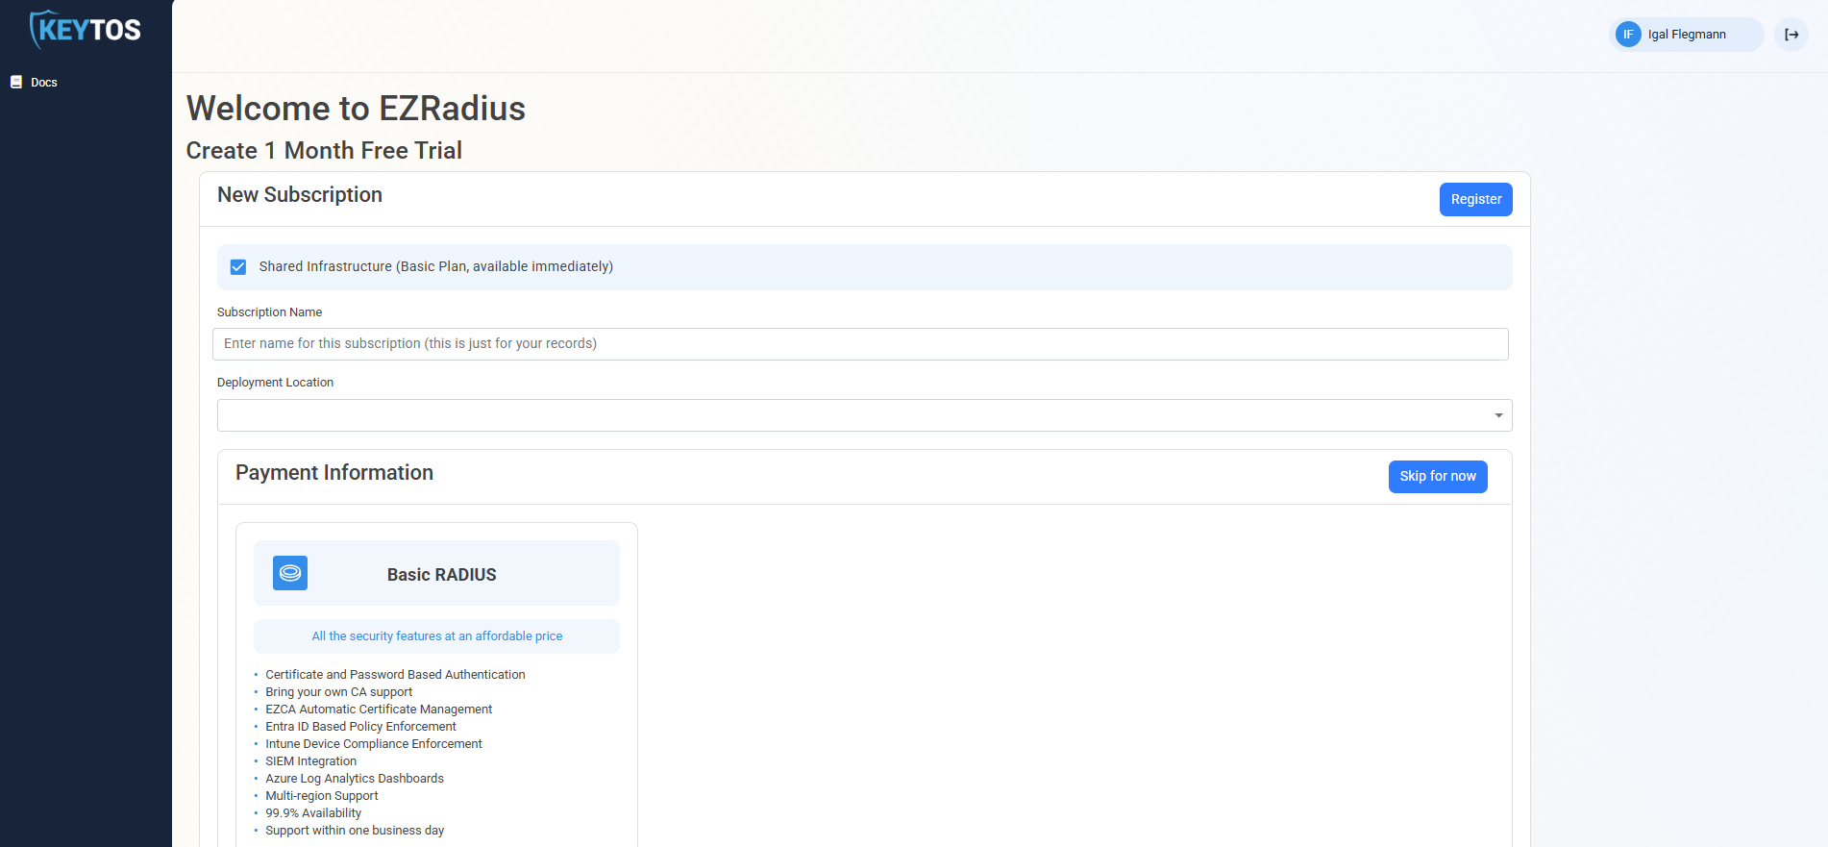Click 'Azure Log Analytics Dashboards' text
Screen dimensions: 1828x847
355,779
